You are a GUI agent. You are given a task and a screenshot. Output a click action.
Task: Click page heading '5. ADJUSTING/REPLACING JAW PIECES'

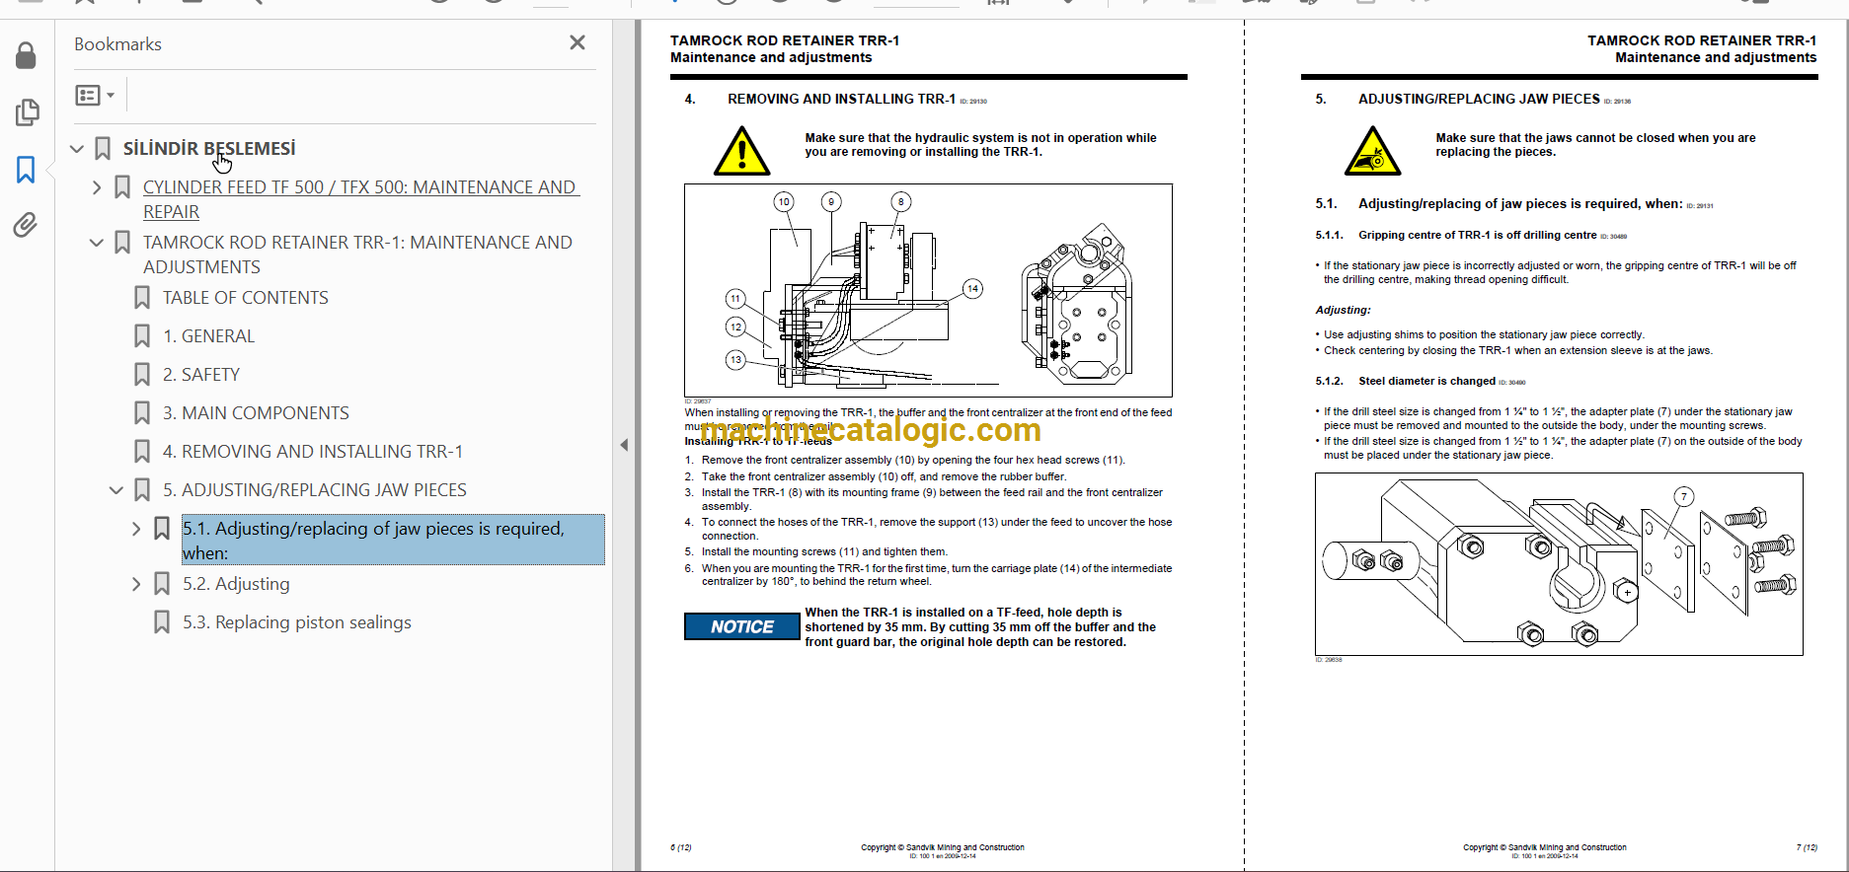tap(1457, 99)
